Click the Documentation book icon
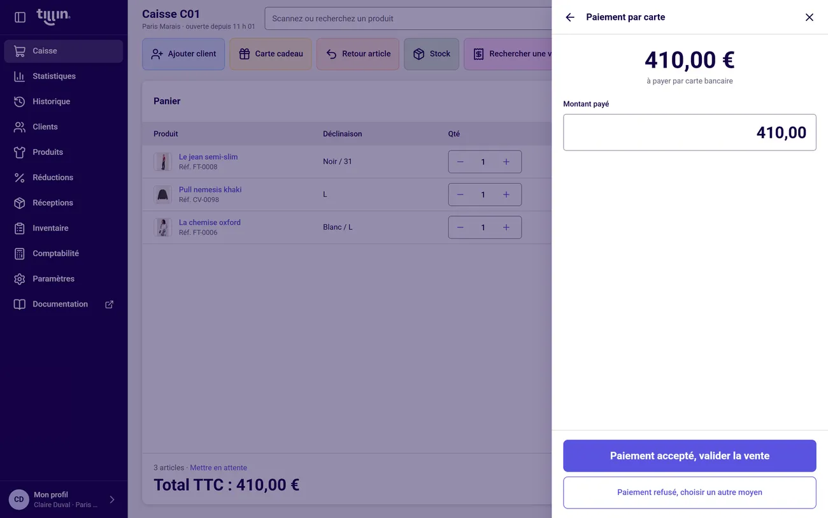828x518 pixels. pyautogui.click(x=20, y=304)
